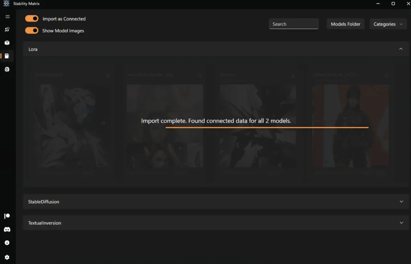Open the Packages cube page
This screenshot has width=411, height=264.
click(7, 43)
